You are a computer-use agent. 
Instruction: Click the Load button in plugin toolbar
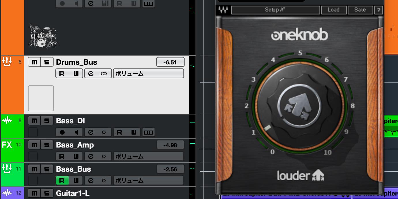(x=333, y=10)
